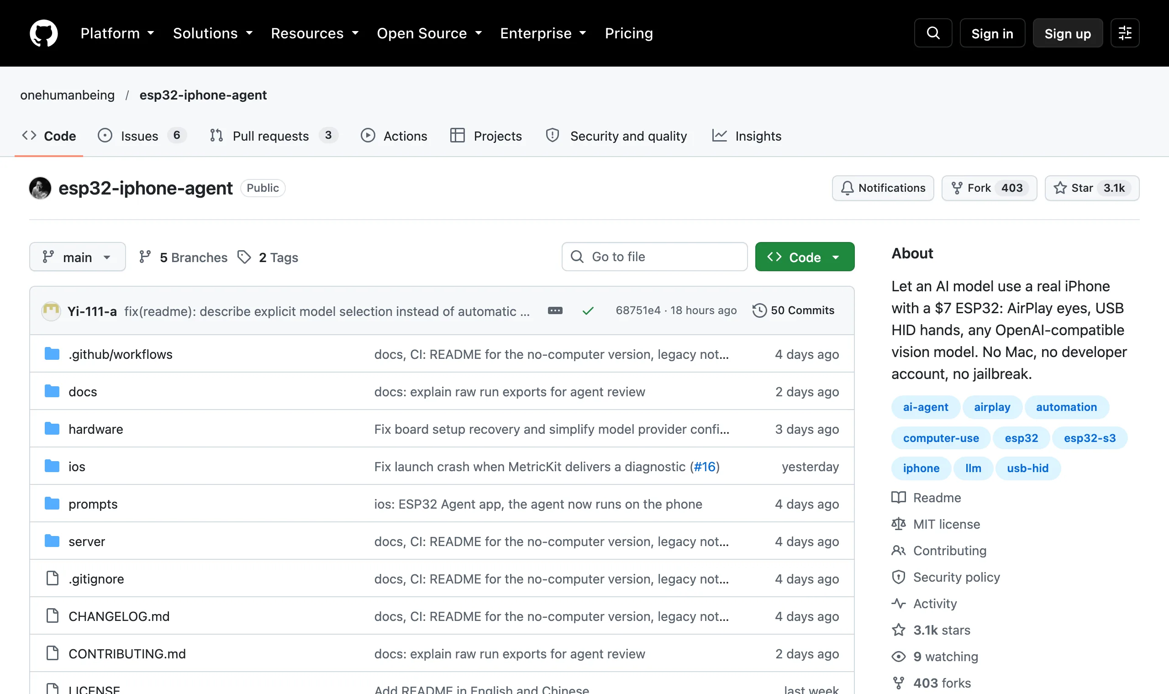Open the MIT license scale icon link
Viewport: 1169px width, 694px height.
(936, 524)
